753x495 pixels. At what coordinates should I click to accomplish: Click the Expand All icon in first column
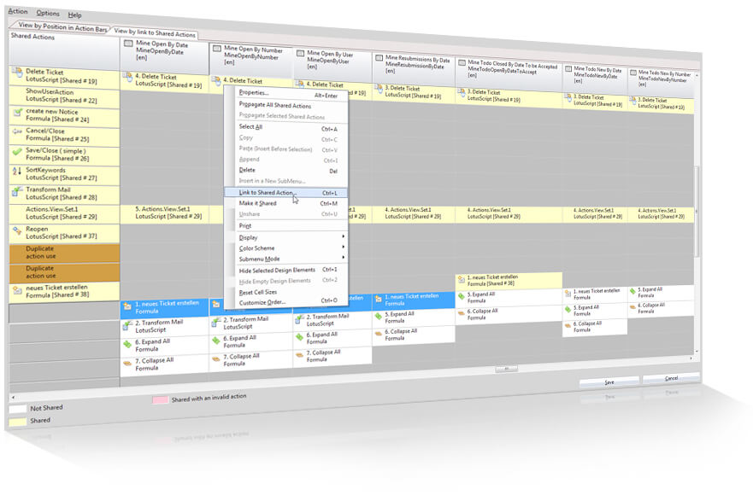click(x=127, y=345)
